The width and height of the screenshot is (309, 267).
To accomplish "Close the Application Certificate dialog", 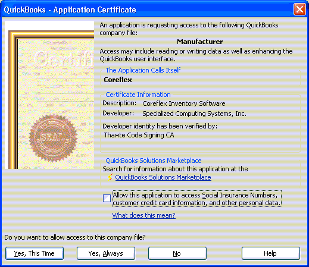I will click(299, 10).
